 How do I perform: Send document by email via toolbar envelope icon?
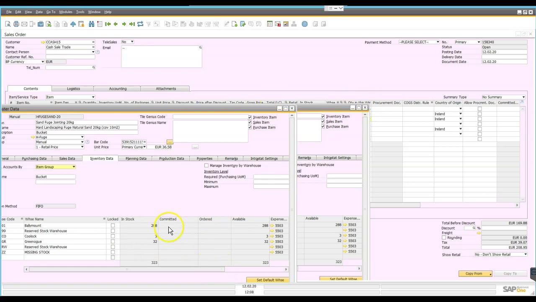click(x=24, y=24)
